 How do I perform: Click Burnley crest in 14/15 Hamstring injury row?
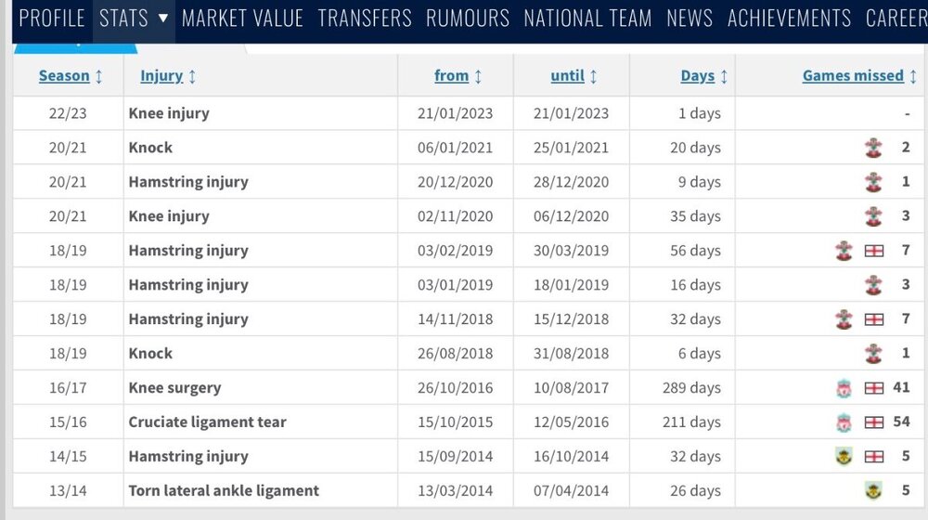pyautogui.click(x=844, y=457)
